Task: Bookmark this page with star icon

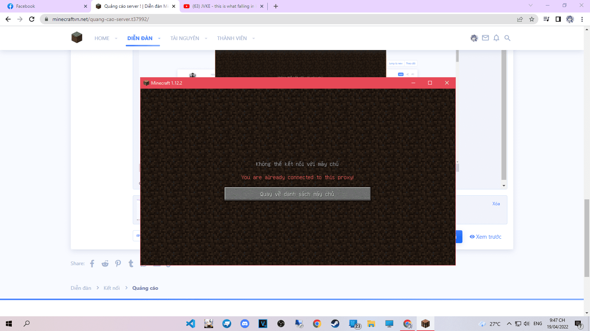Action: tap(531, 19)
